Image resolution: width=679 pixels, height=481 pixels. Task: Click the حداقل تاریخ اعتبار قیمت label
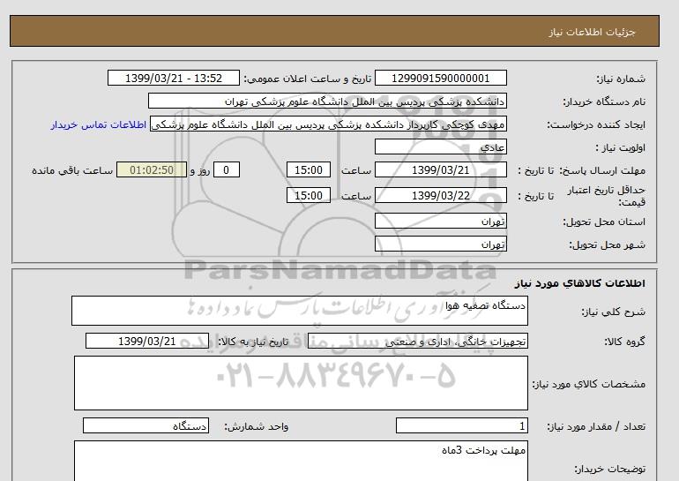[x=607, y=196]
